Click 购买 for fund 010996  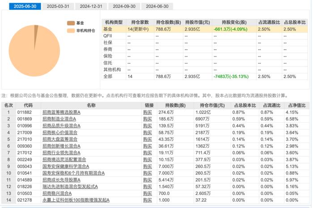coord(148,126)
